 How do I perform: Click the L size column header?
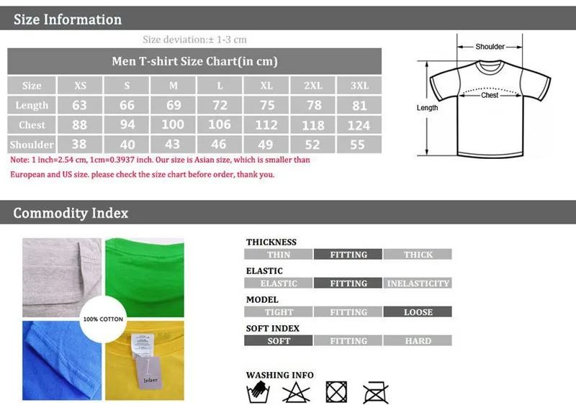click(x=220, y=85)
